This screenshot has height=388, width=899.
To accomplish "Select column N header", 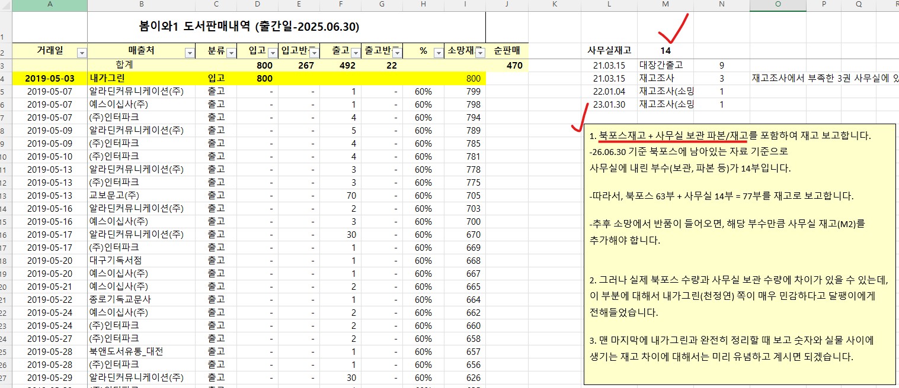I will pyautogui.click(x=721, y=5).
